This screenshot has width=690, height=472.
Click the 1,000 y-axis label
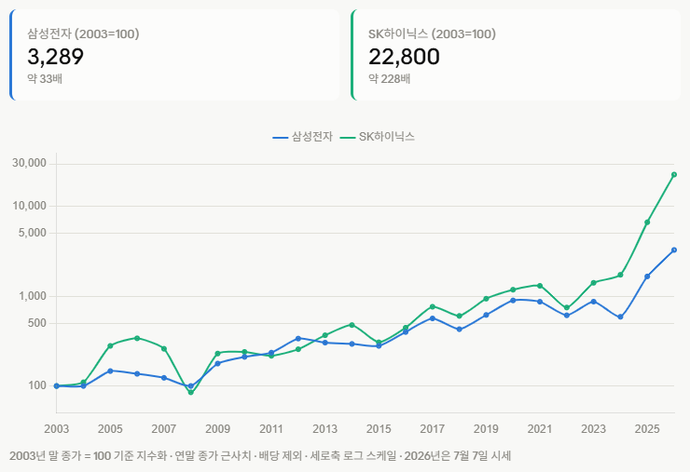tap(32, 296)
